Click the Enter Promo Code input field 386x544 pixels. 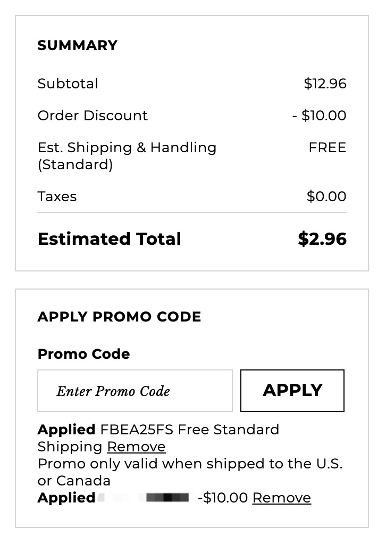135,391
